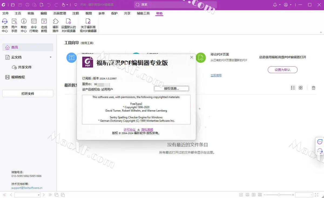Go to first page arrow in status bar
324x198 pixels.
(5, 195)
